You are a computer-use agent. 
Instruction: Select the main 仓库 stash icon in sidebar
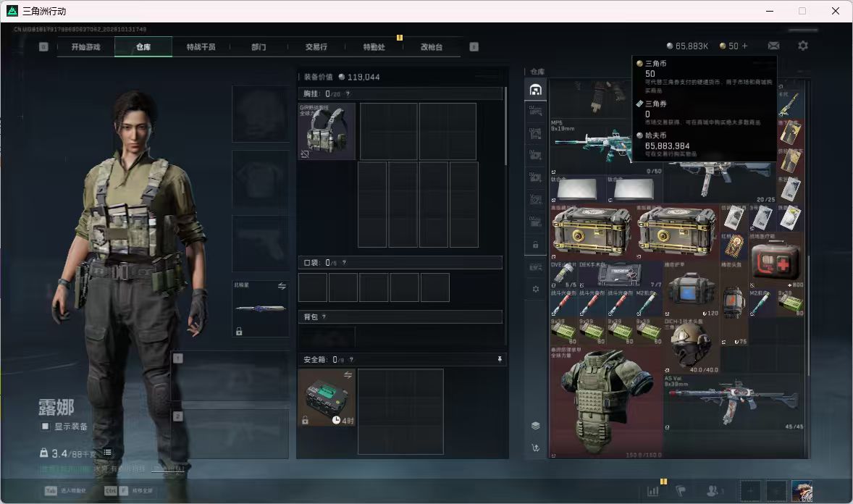tap(535, 90)
